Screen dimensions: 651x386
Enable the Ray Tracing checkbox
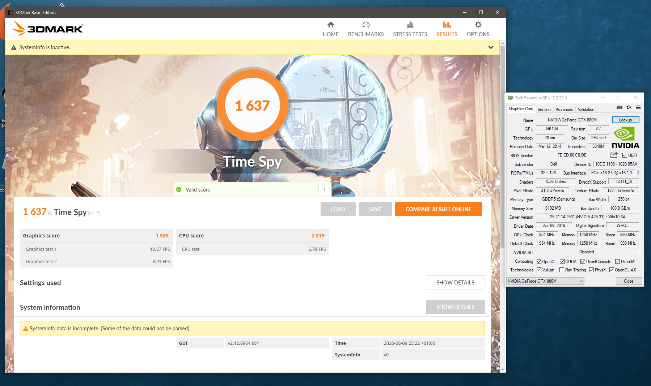[562, 270]
